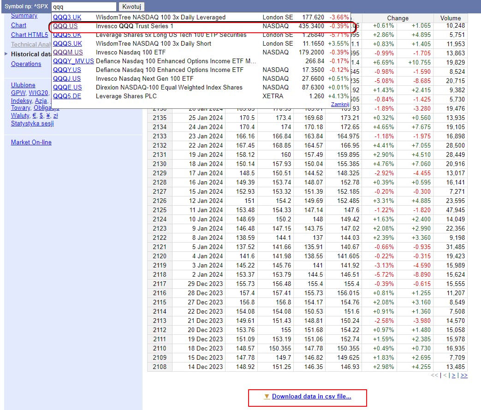Pick the QQQM.US ticker suggestion
This screenshot has width=481, height=410.
[x=68, y=53]
